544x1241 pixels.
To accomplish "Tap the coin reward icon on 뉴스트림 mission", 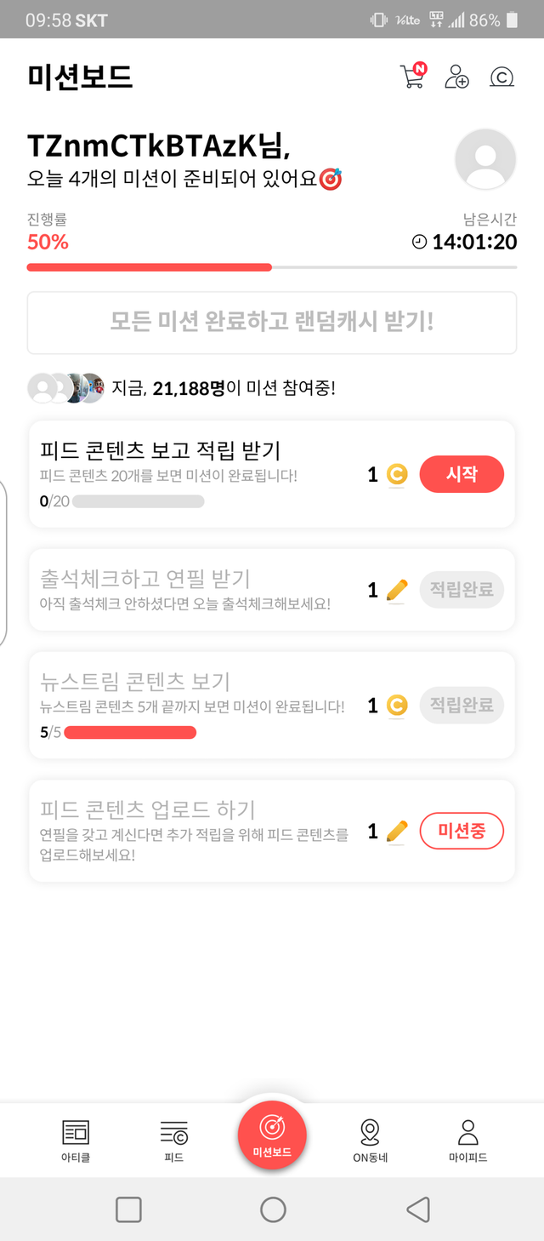I will pyautogui.click(x=396, y=706).
